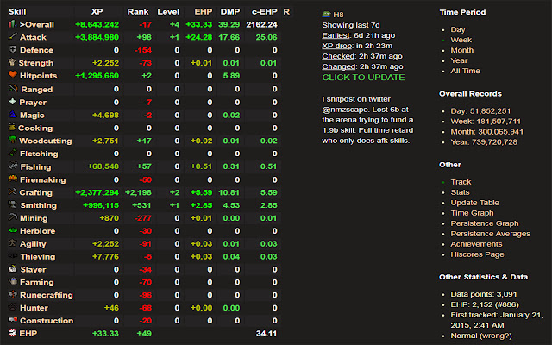The height and width of the screenshot is (345, 552).
Task: Click the Mining pickaxe icon
Action: click(x=11, y=218)
